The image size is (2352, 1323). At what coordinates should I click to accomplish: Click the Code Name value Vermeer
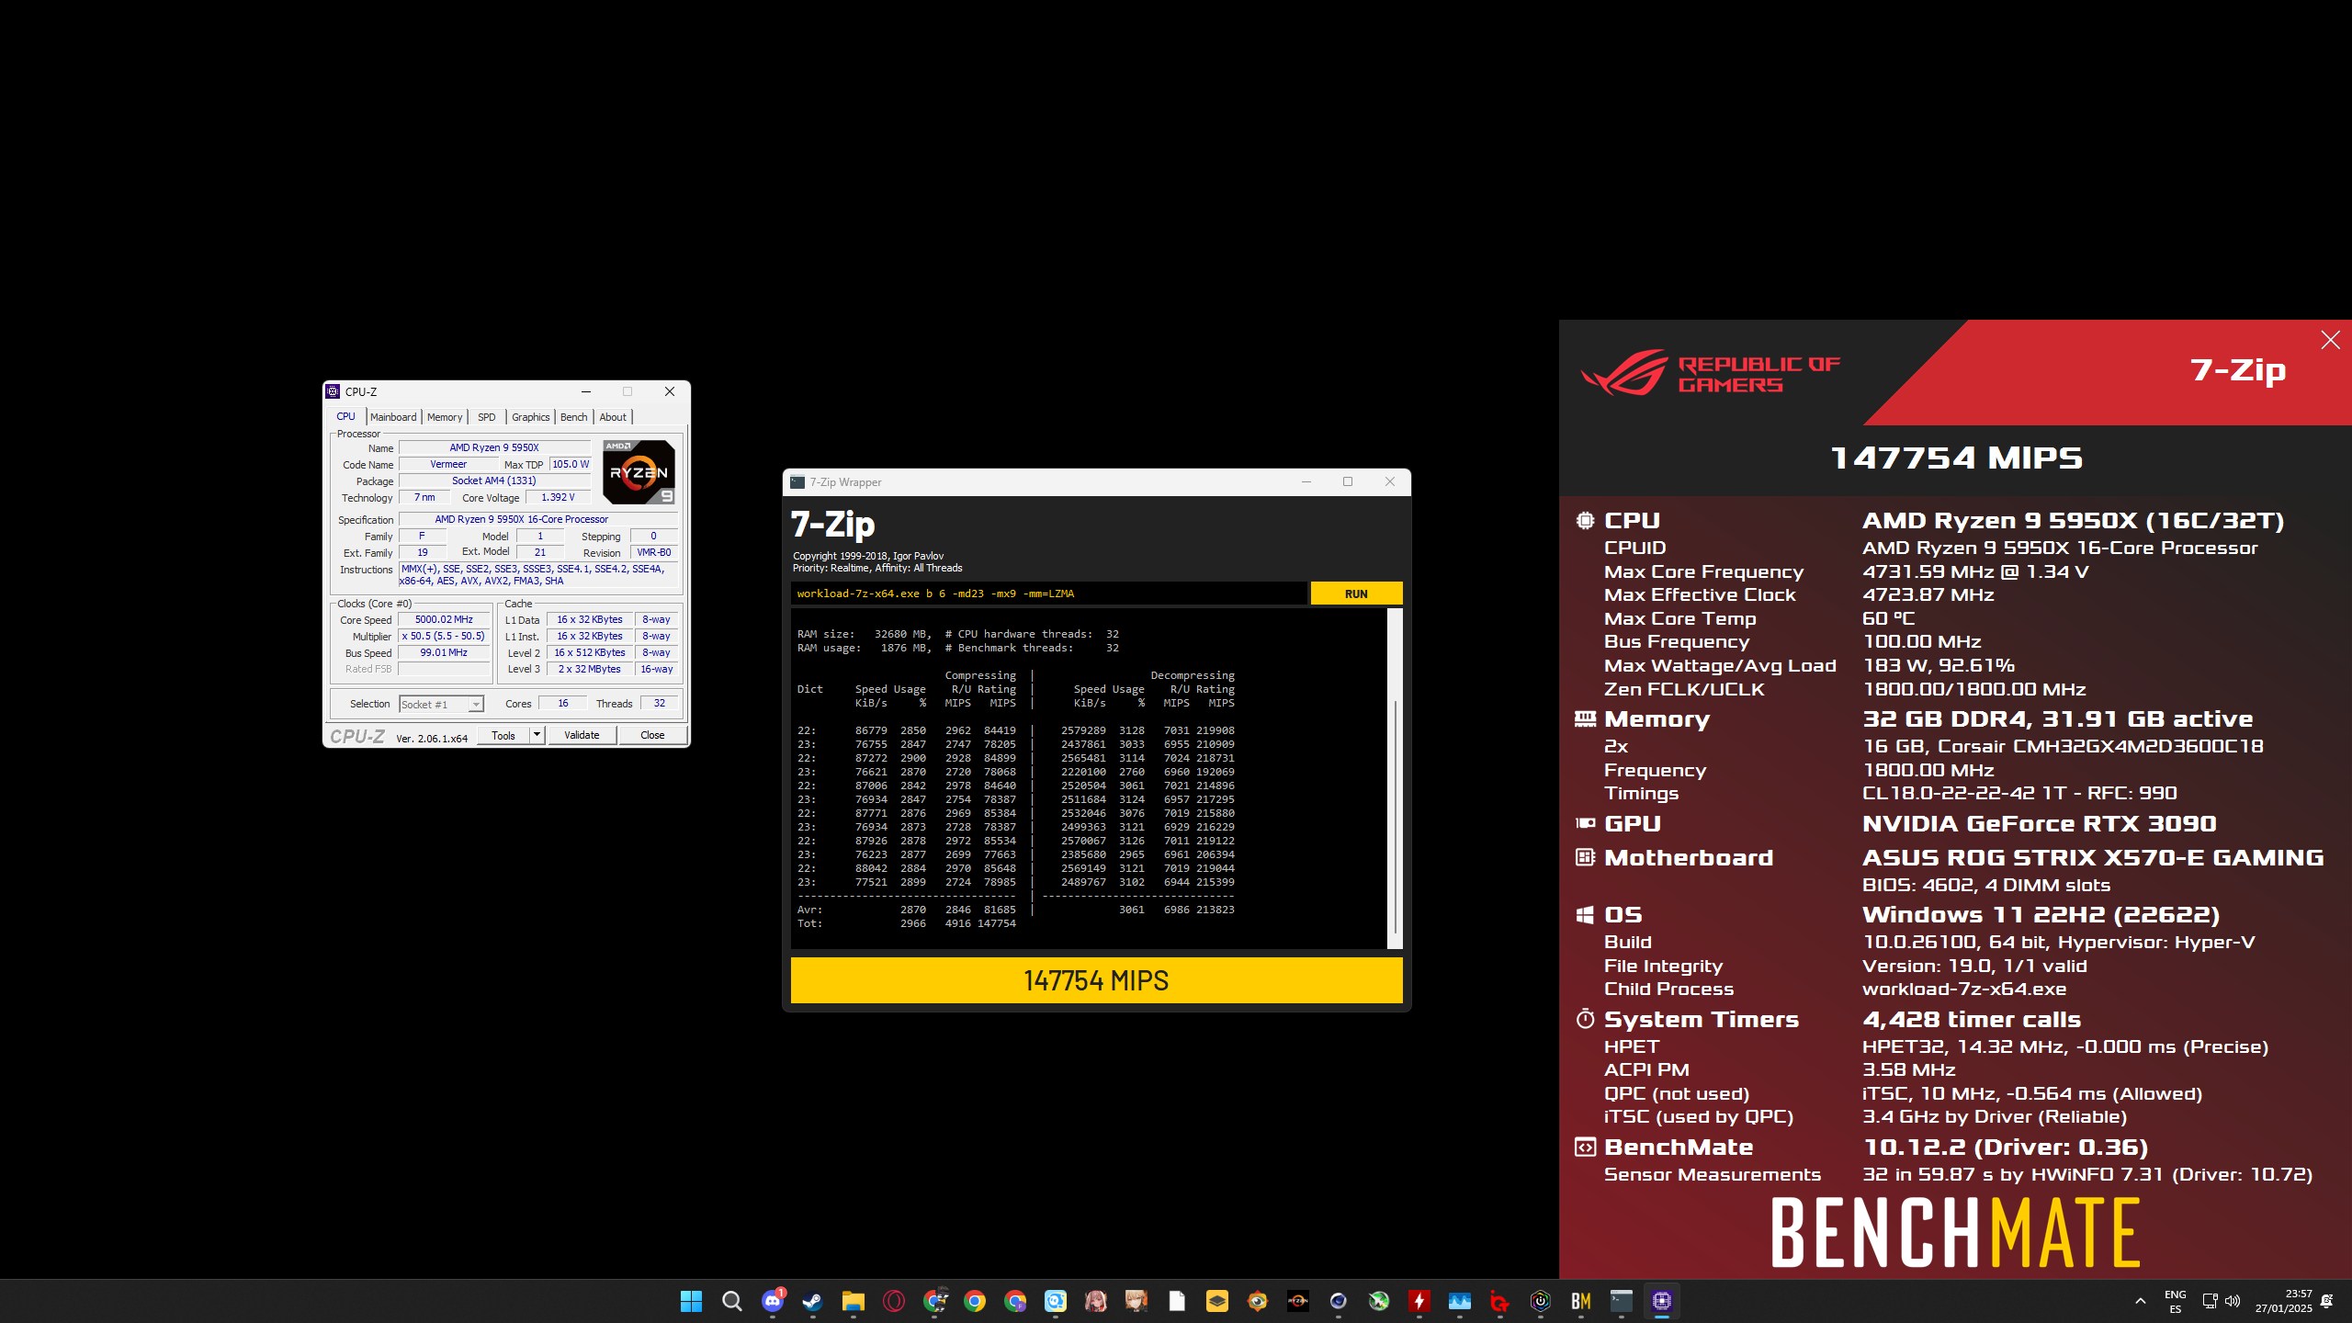[448, 464]
